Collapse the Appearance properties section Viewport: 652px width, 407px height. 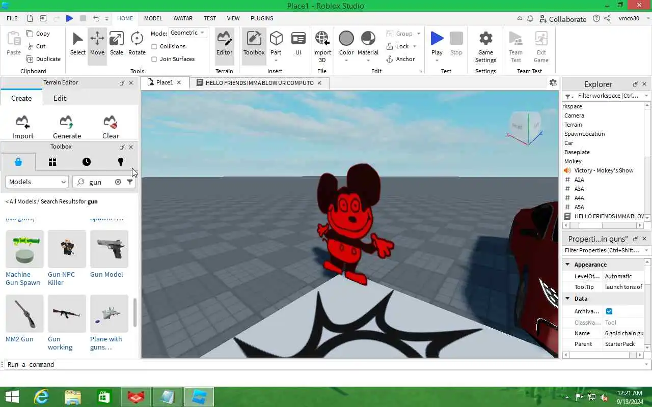(567, 265)
